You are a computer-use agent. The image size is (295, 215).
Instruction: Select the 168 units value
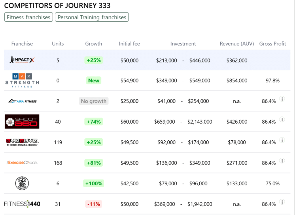(x=58, y=163)
